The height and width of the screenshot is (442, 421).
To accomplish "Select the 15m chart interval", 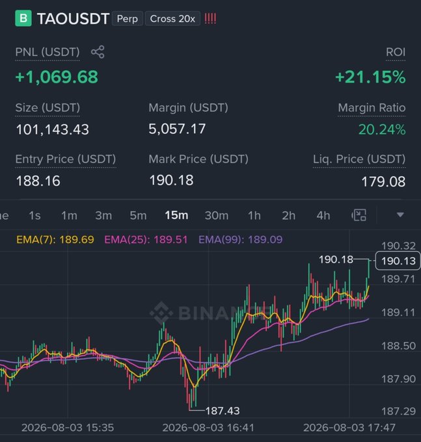I will pyautogui.click(x=176, y=215).
